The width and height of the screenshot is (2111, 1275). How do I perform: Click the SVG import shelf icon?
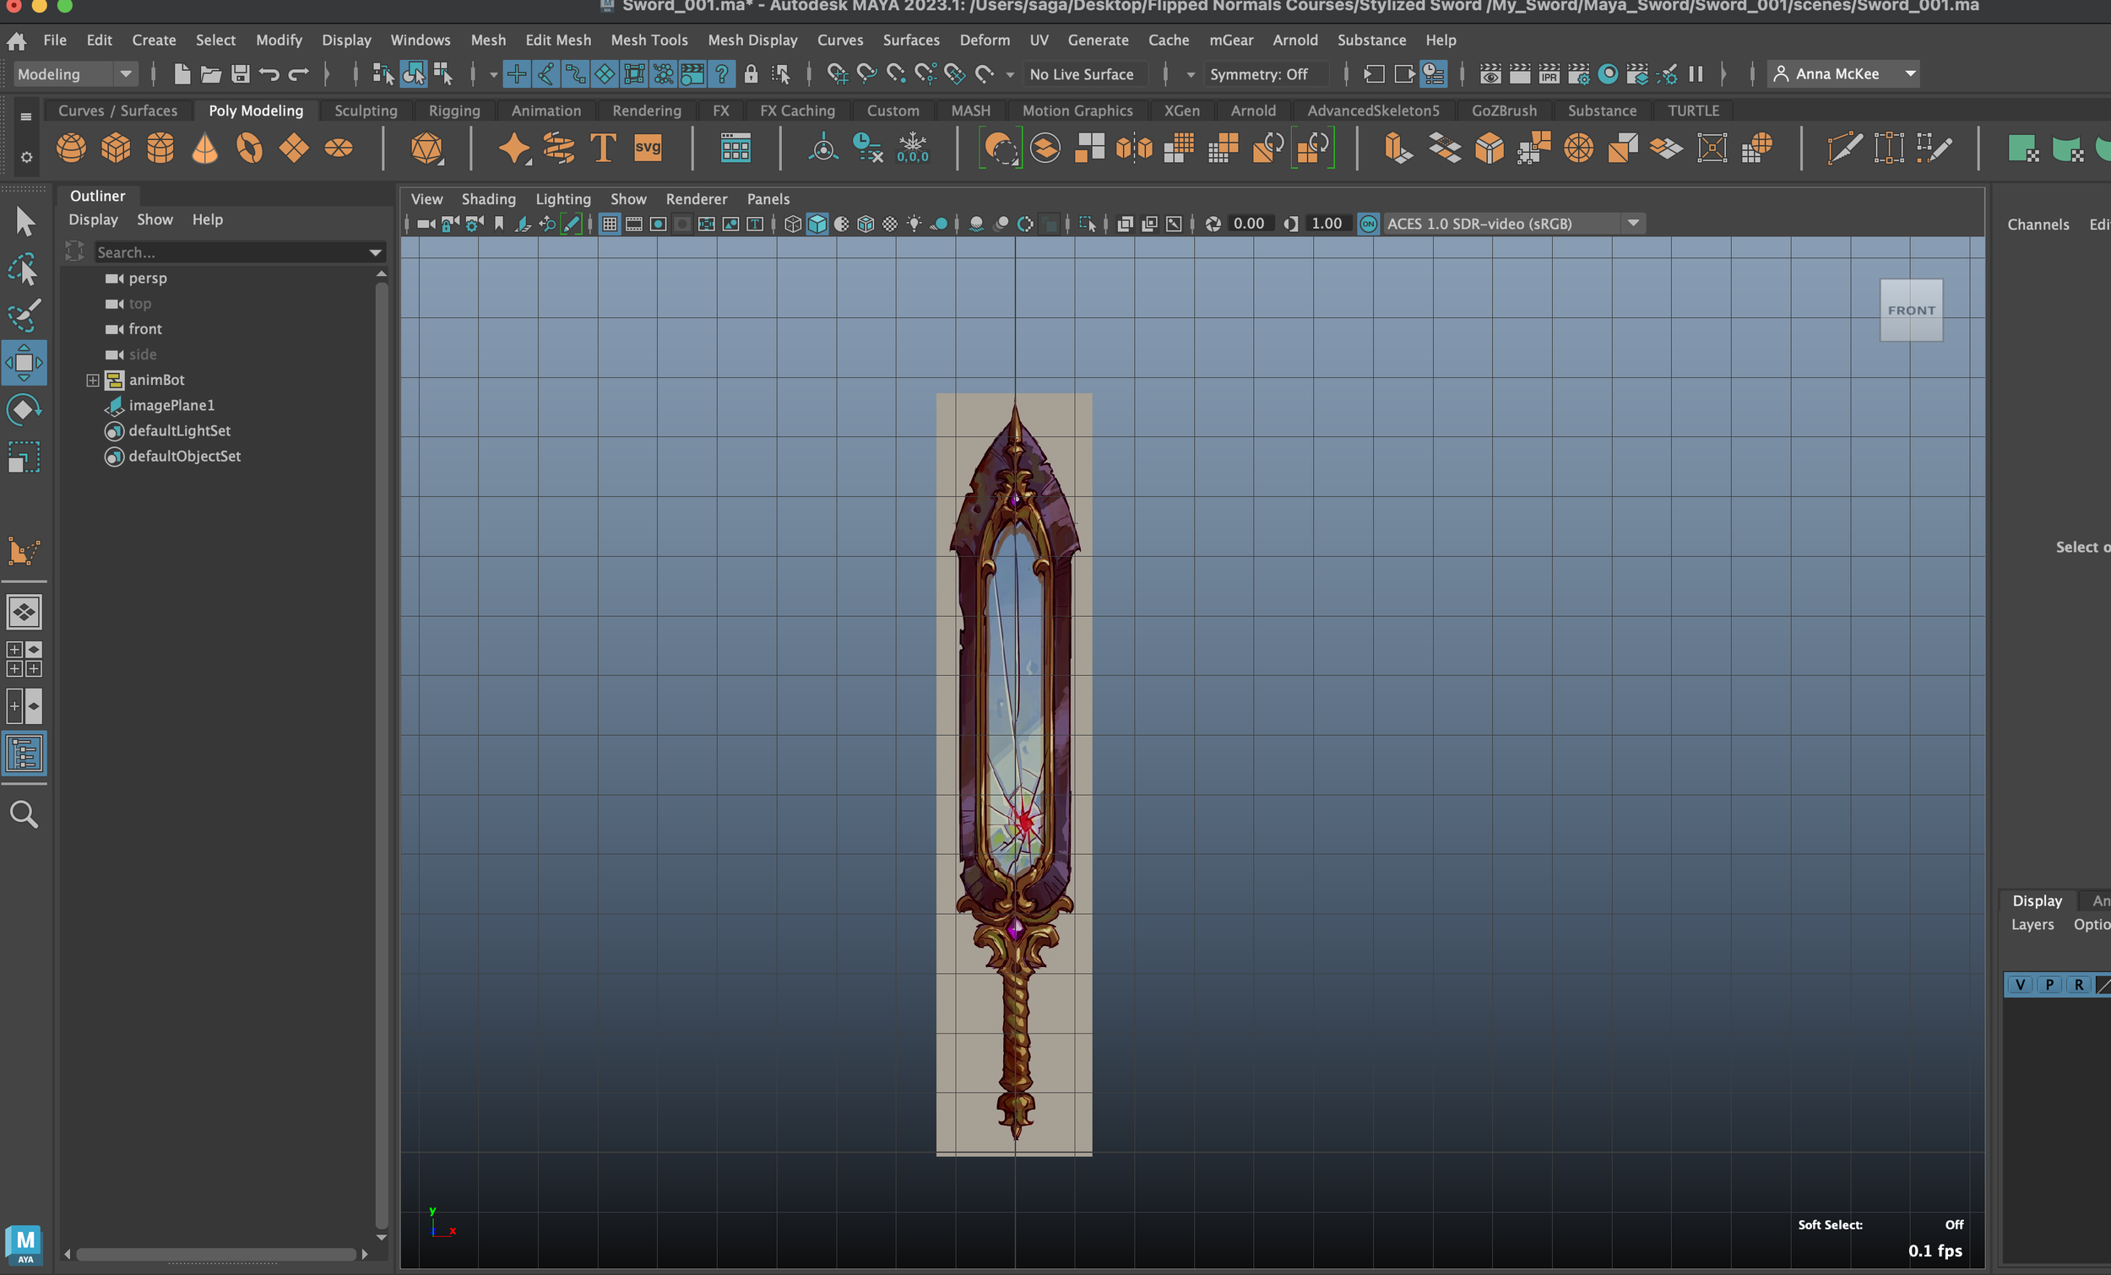[648, 148]
